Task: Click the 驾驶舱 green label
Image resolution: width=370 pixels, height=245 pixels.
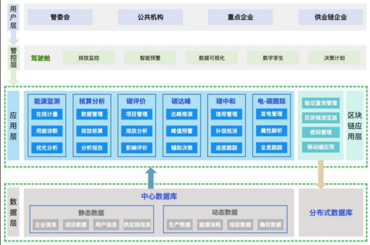Action: point(41,58)
